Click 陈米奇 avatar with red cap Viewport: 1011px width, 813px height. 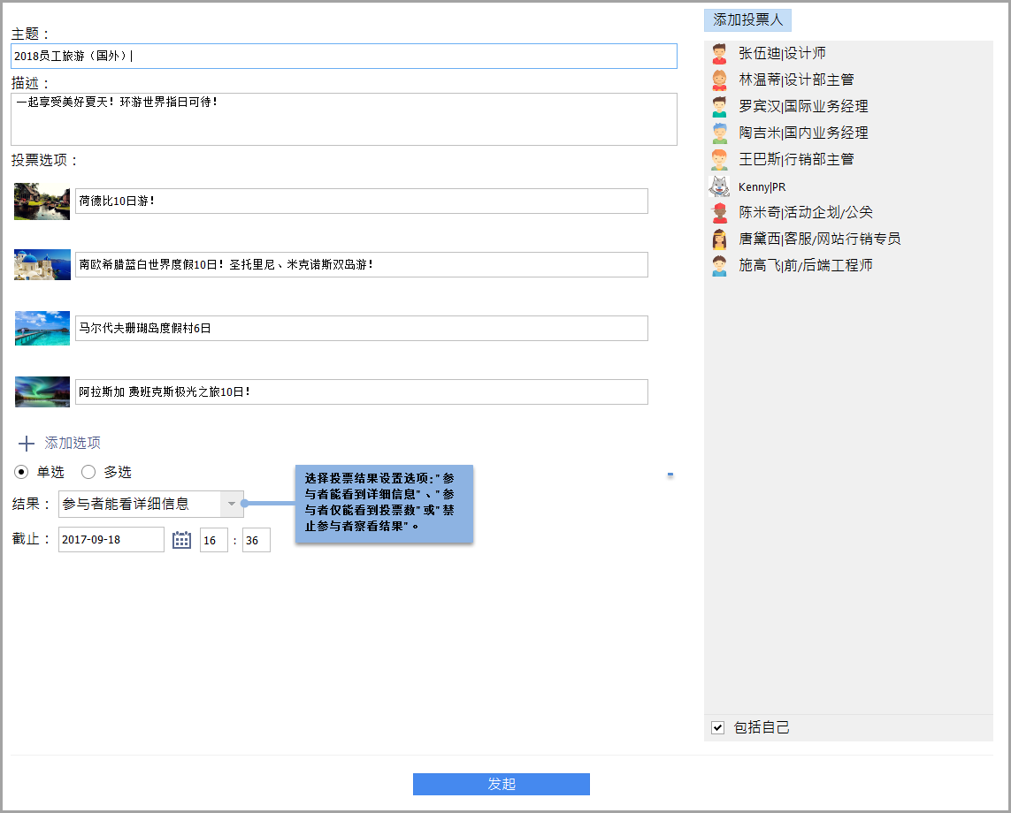coord(719,213)
